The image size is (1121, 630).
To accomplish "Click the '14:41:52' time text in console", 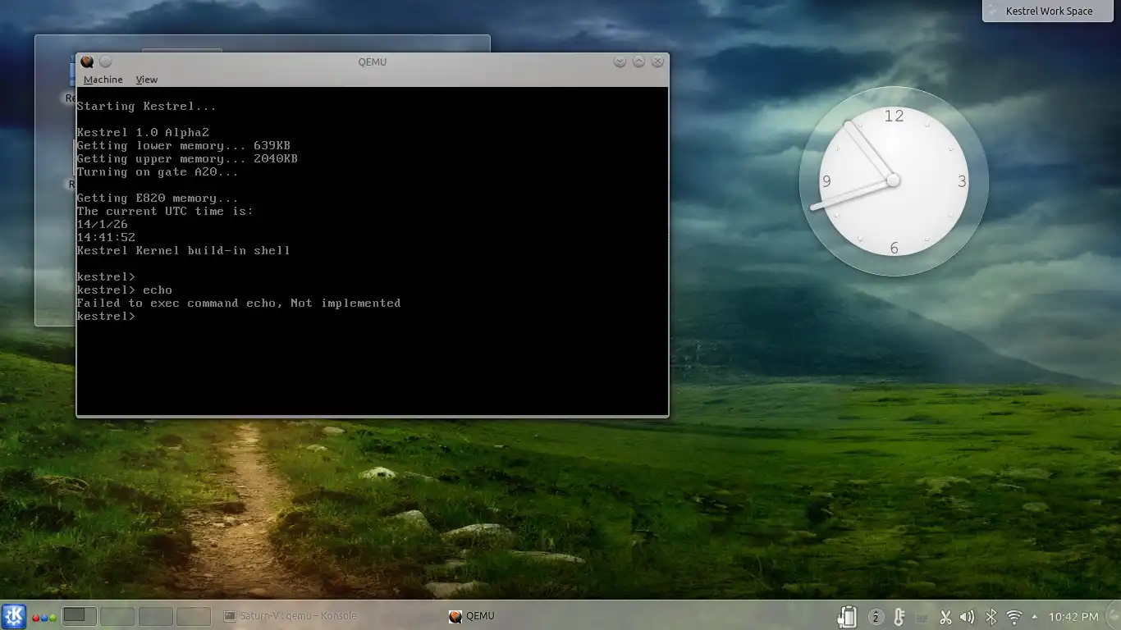I will [106, 238].
